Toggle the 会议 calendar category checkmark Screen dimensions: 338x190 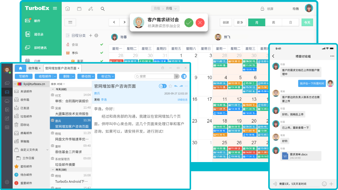pos(102,45)
